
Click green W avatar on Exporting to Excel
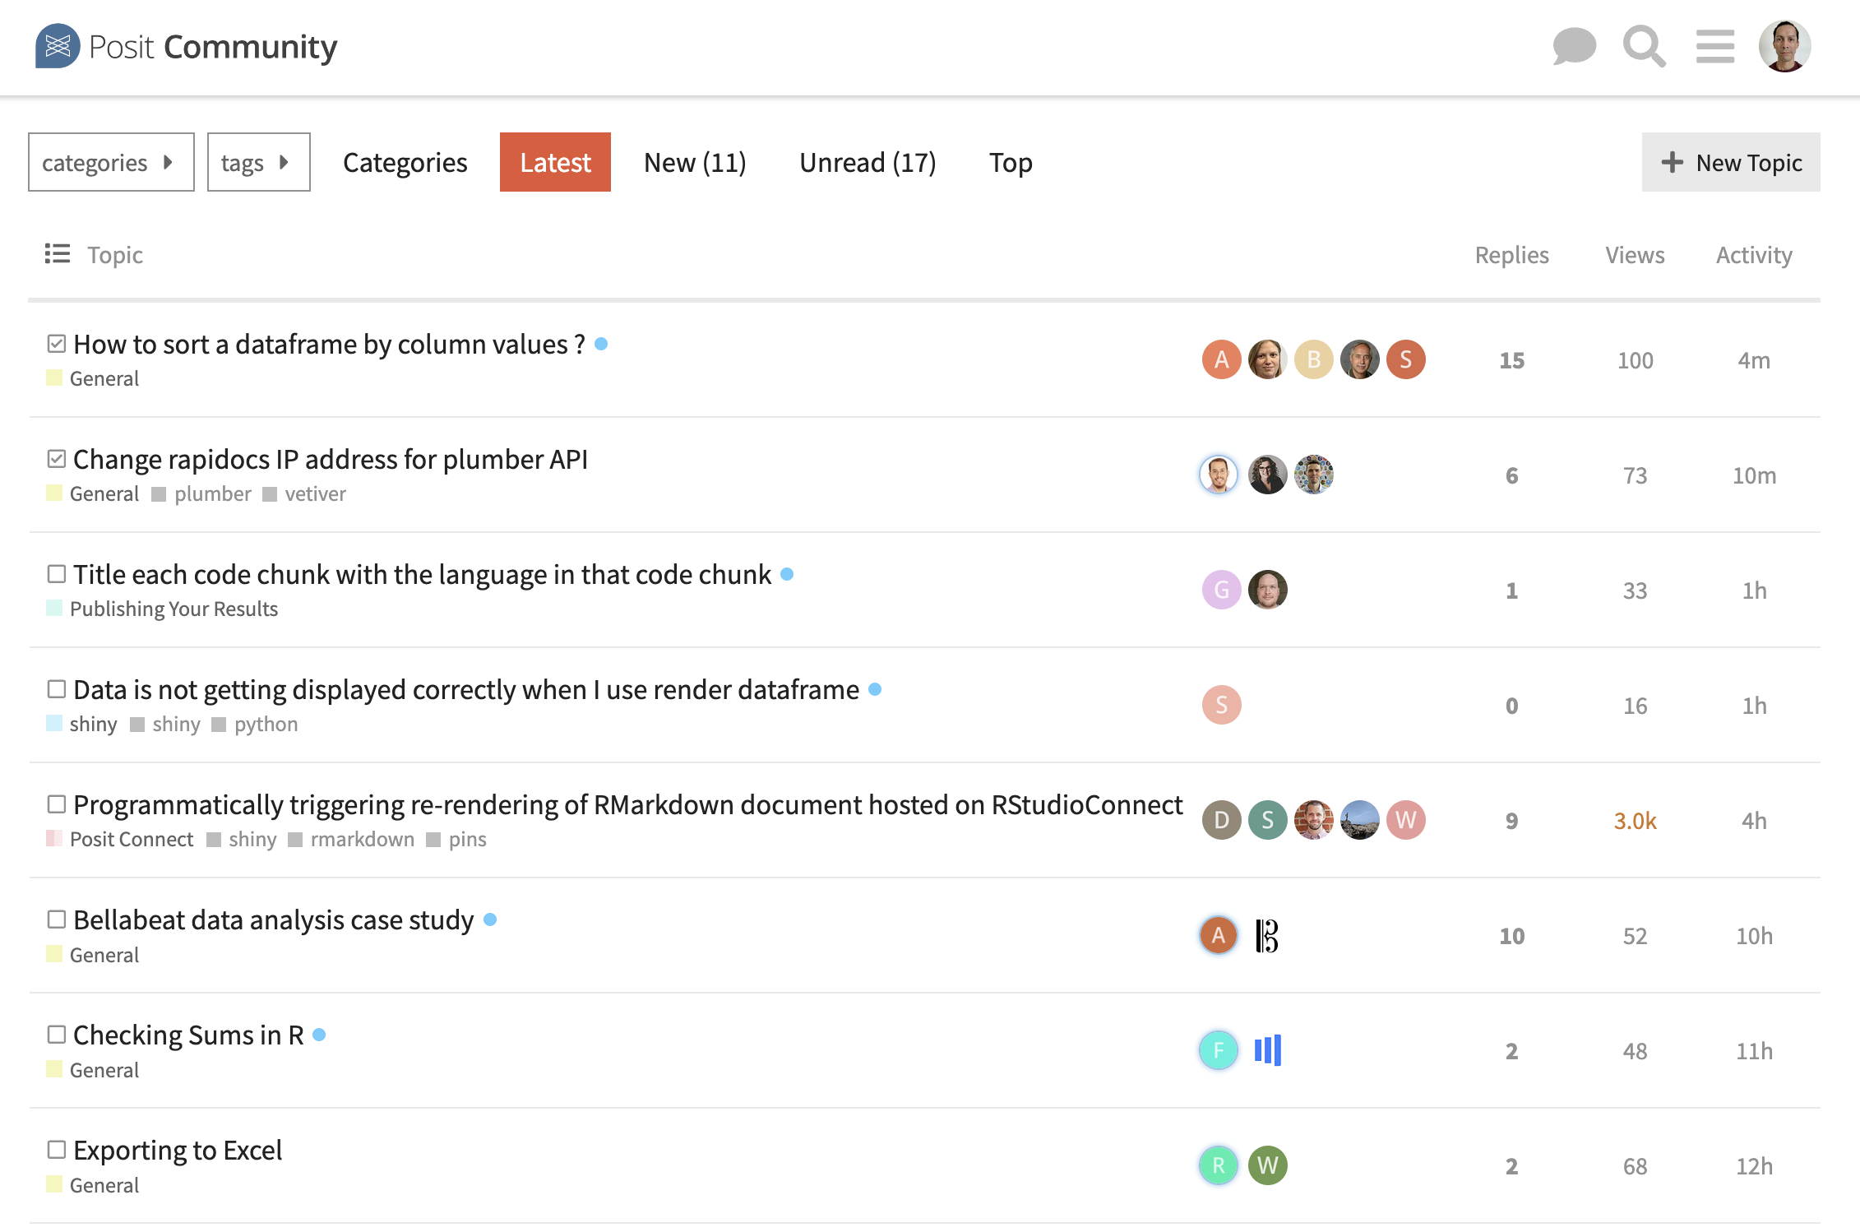1267,1165
